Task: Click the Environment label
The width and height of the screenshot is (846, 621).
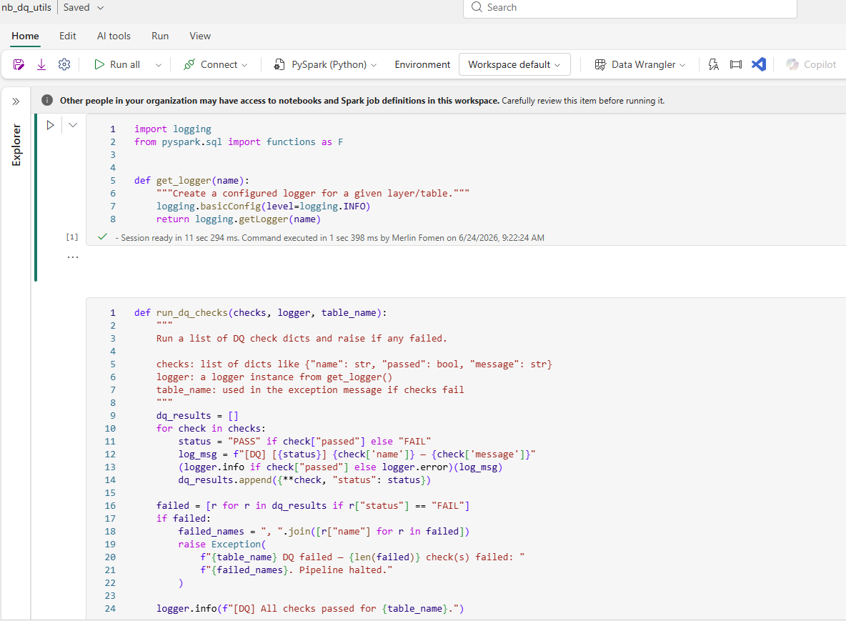Action: pyautogui.click(x=422, y=65)
